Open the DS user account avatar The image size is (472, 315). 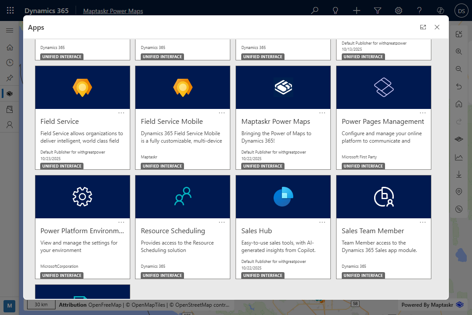(462, 11)
